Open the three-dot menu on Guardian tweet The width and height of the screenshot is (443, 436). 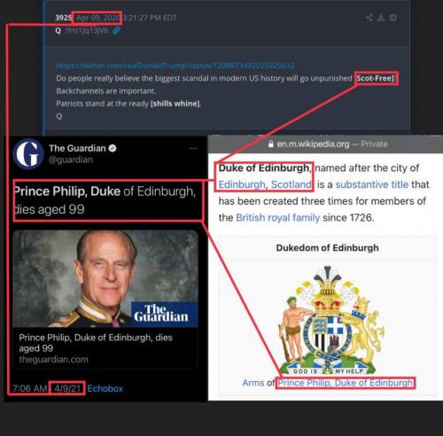point(193,148)
